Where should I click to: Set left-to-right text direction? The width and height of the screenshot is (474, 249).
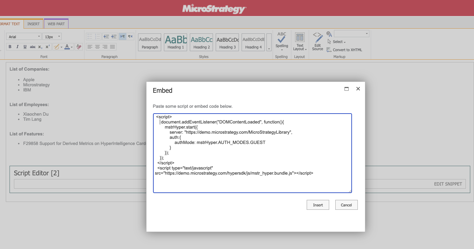click(x=122, y=36)
